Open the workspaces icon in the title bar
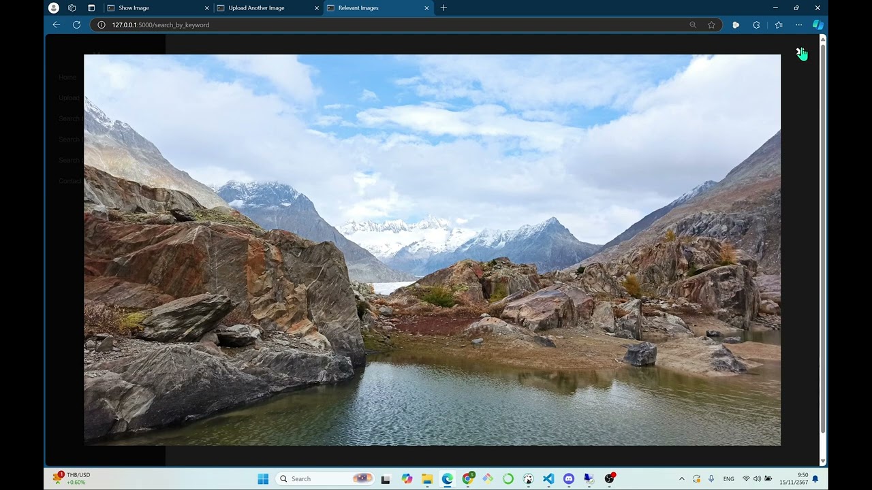This screenshot has height=490, width=872. [72, 7]
